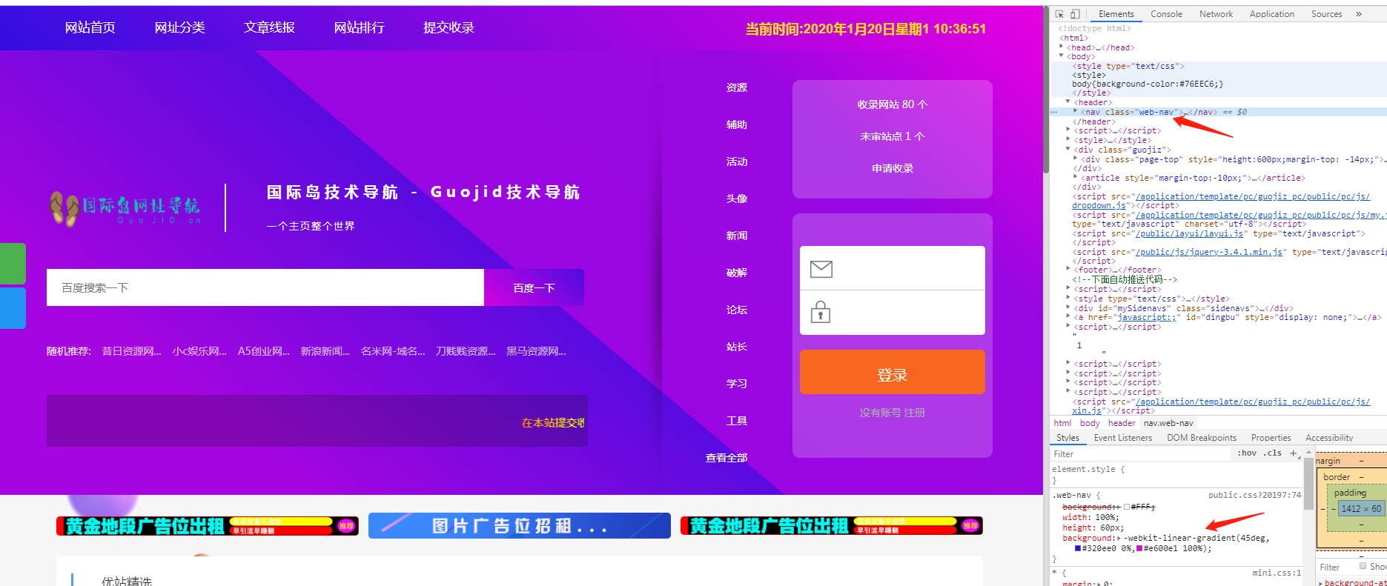Click the #FFF white color swatch
1387x586 pixels.
click(1127, 507)
